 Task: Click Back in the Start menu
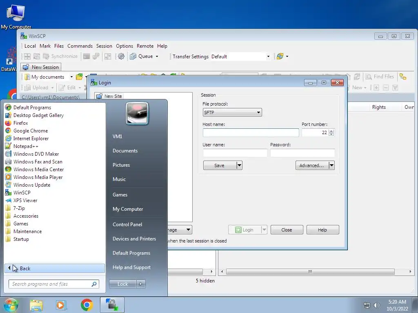tap(55, 268)
